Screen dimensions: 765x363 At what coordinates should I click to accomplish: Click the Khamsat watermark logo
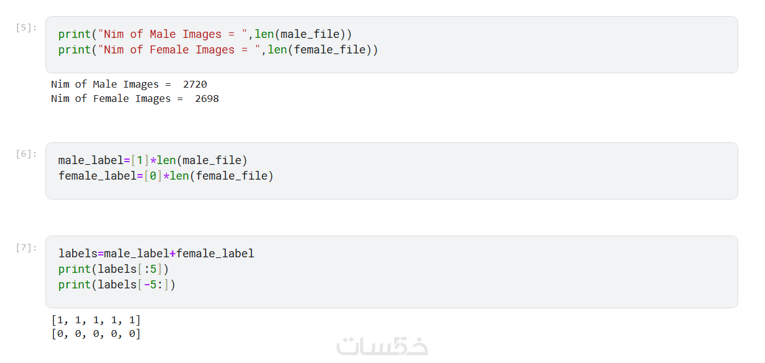[x=382, y=346]
